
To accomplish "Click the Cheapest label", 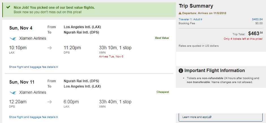I will click(163, 92).
